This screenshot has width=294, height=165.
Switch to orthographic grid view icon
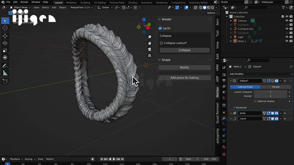coord(150,55)
